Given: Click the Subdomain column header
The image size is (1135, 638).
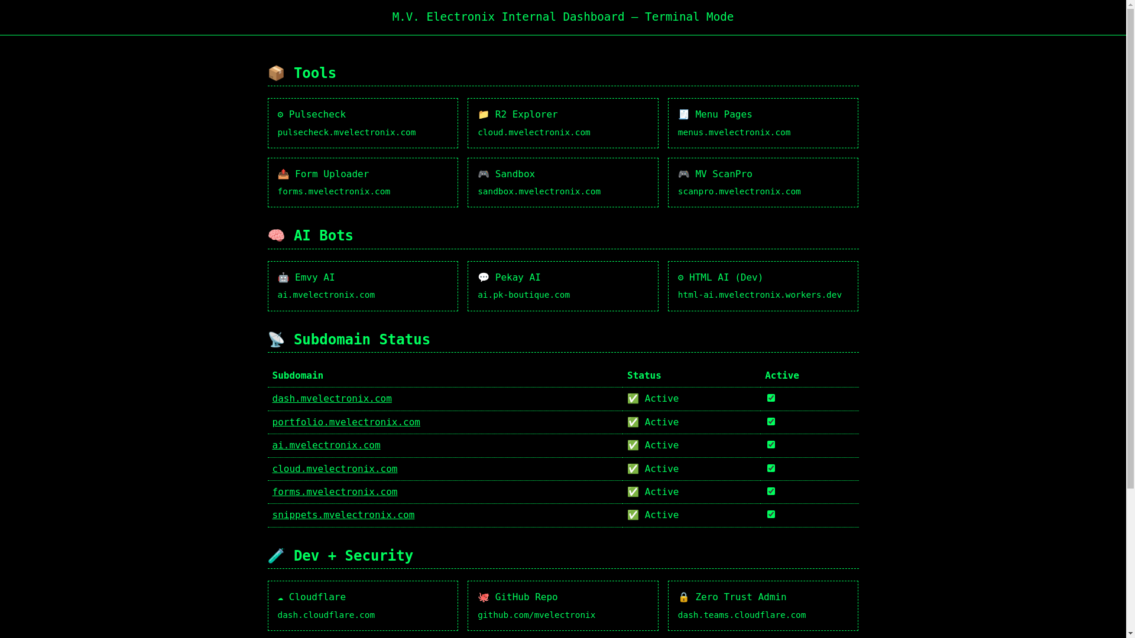Looking at the screenshot, I should tap(298, 376).
